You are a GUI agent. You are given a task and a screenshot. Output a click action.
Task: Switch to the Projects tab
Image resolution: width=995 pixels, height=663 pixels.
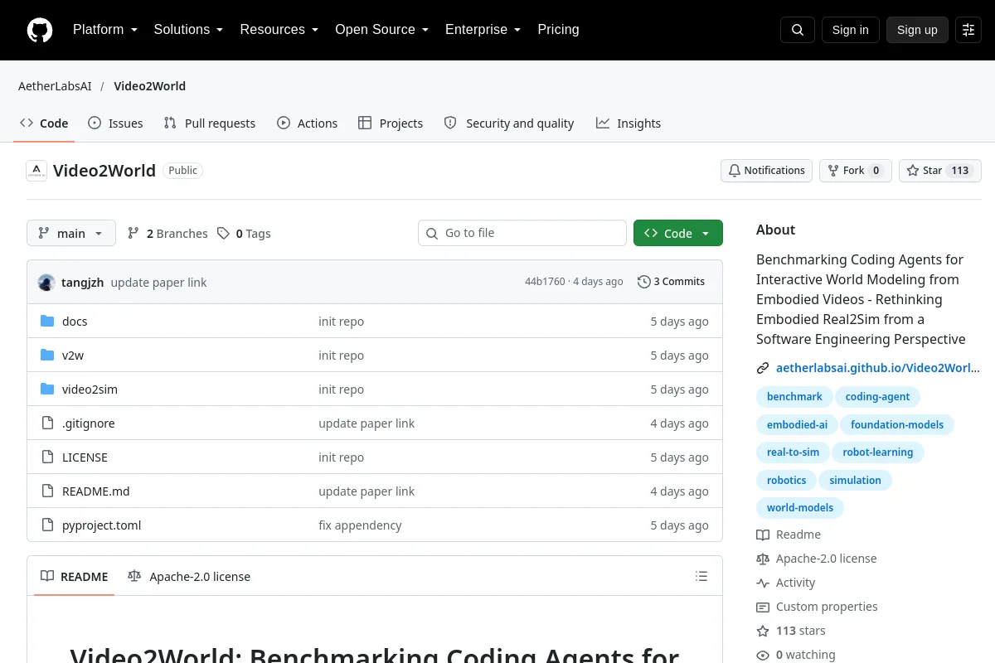click(x=391, y=123)
